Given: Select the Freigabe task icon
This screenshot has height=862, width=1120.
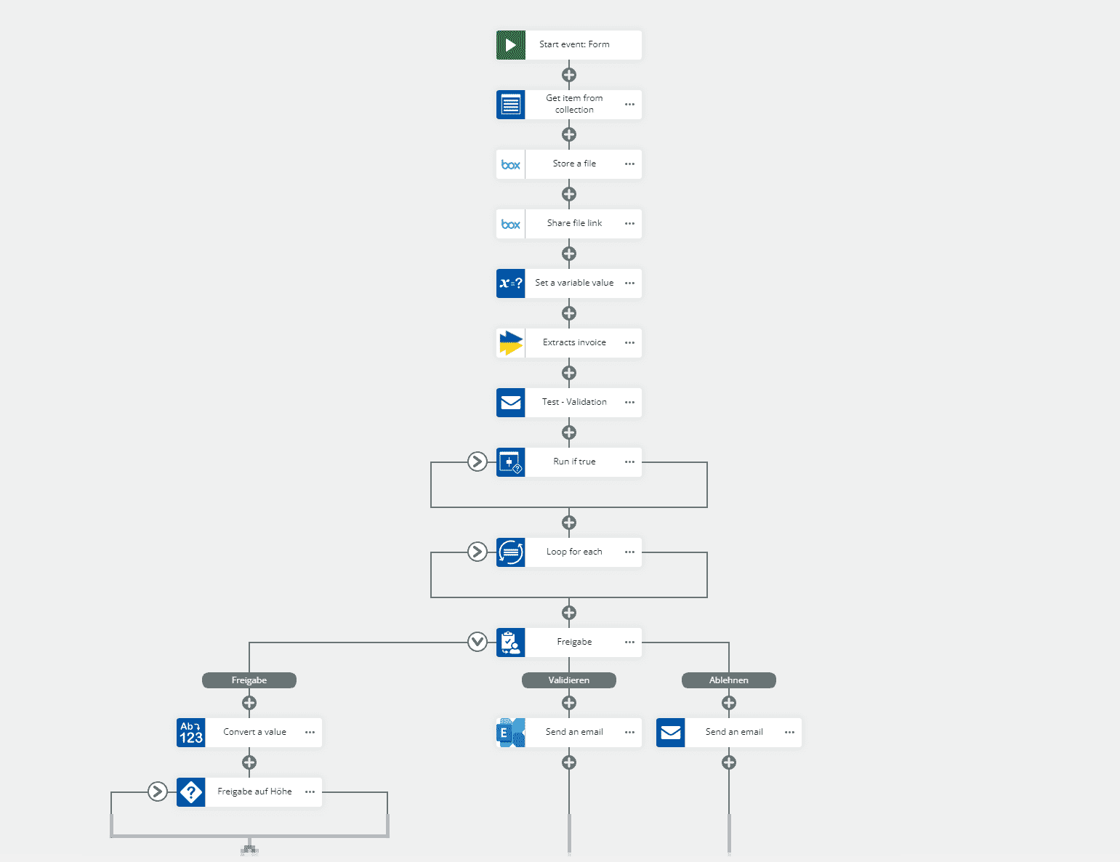Looking at the screenshot, I should pyautogui.click(x=511, y=643).
